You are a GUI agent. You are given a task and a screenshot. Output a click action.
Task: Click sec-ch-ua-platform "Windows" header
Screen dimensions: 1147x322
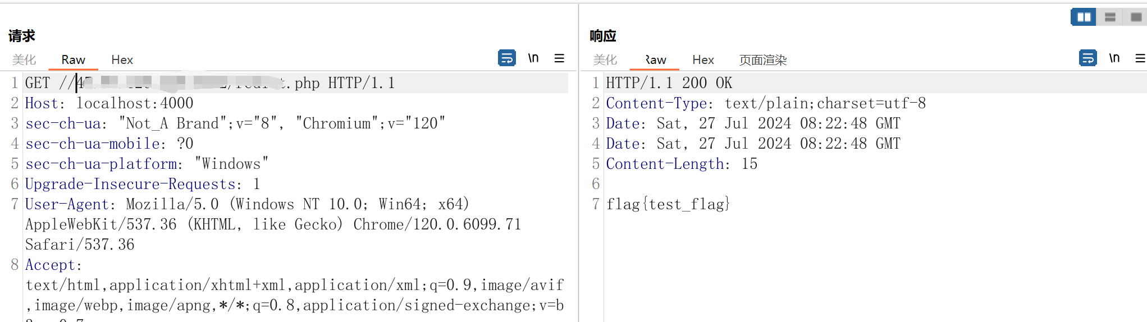[x=147, y=164]
